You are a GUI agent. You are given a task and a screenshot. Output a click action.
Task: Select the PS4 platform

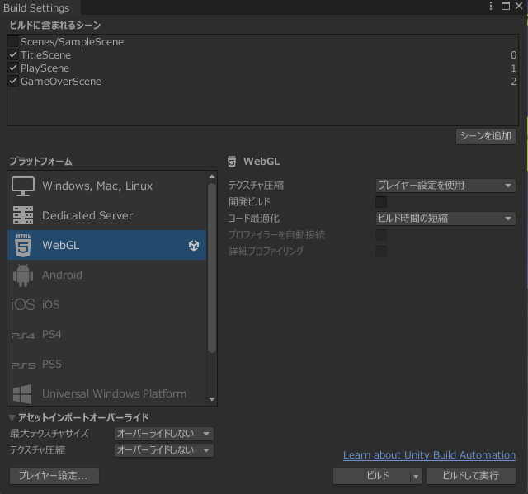tap(106, 335)
